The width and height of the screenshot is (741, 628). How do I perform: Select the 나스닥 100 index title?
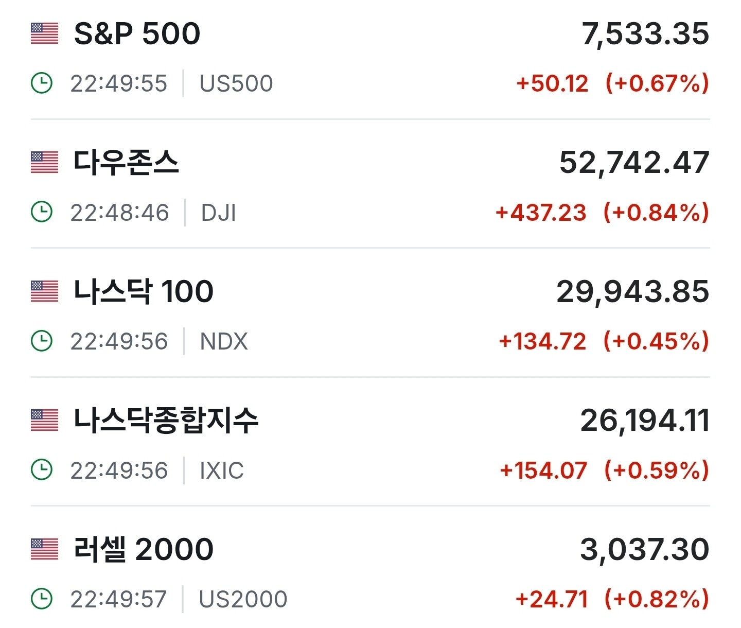point(144,291)
